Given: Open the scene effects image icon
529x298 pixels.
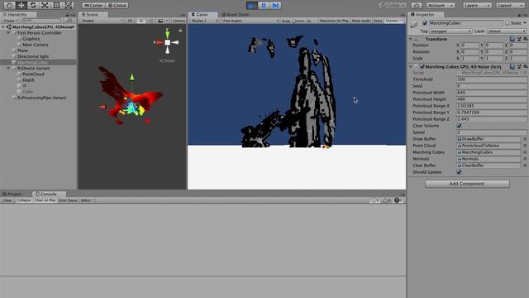Looking at the screenshot, I should click(x=161, y=21).
